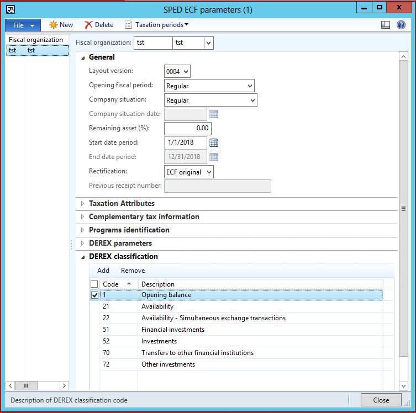
Task: Open the Company situation dropdown
Action: [252, 100]
